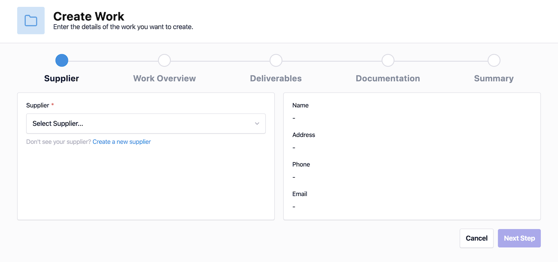
Task: Select the Work Overview step circle
Action: point(164,60)
